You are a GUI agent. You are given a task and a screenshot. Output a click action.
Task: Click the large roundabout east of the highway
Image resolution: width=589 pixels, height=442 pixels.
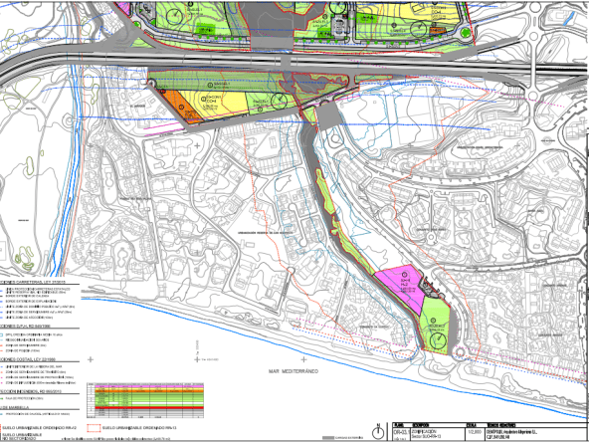point(532,95)
